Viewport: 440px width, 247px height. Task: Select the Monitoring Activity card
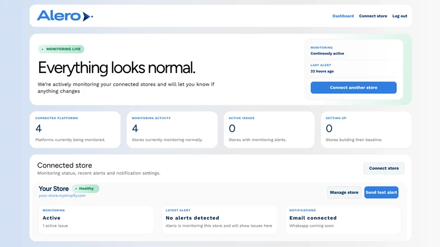point(172,130)
